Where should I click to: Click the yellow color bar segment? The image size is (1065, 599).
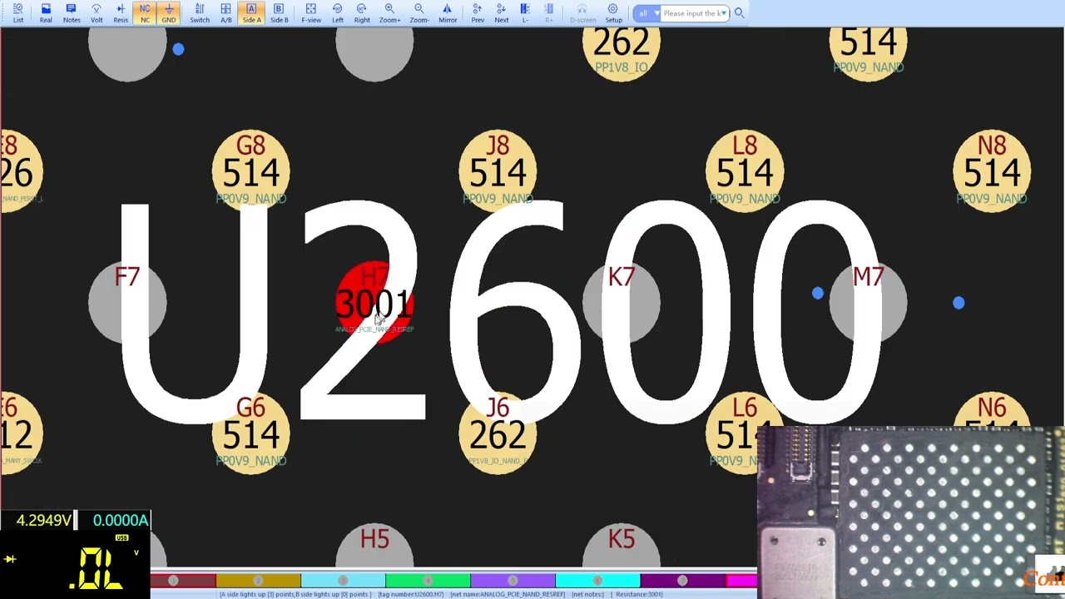[x=258, y=581]
